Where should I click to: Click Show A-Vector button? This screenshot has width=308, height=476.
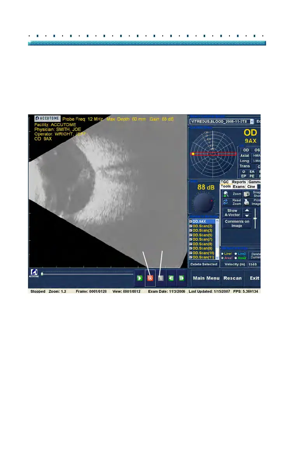point(232,213)
